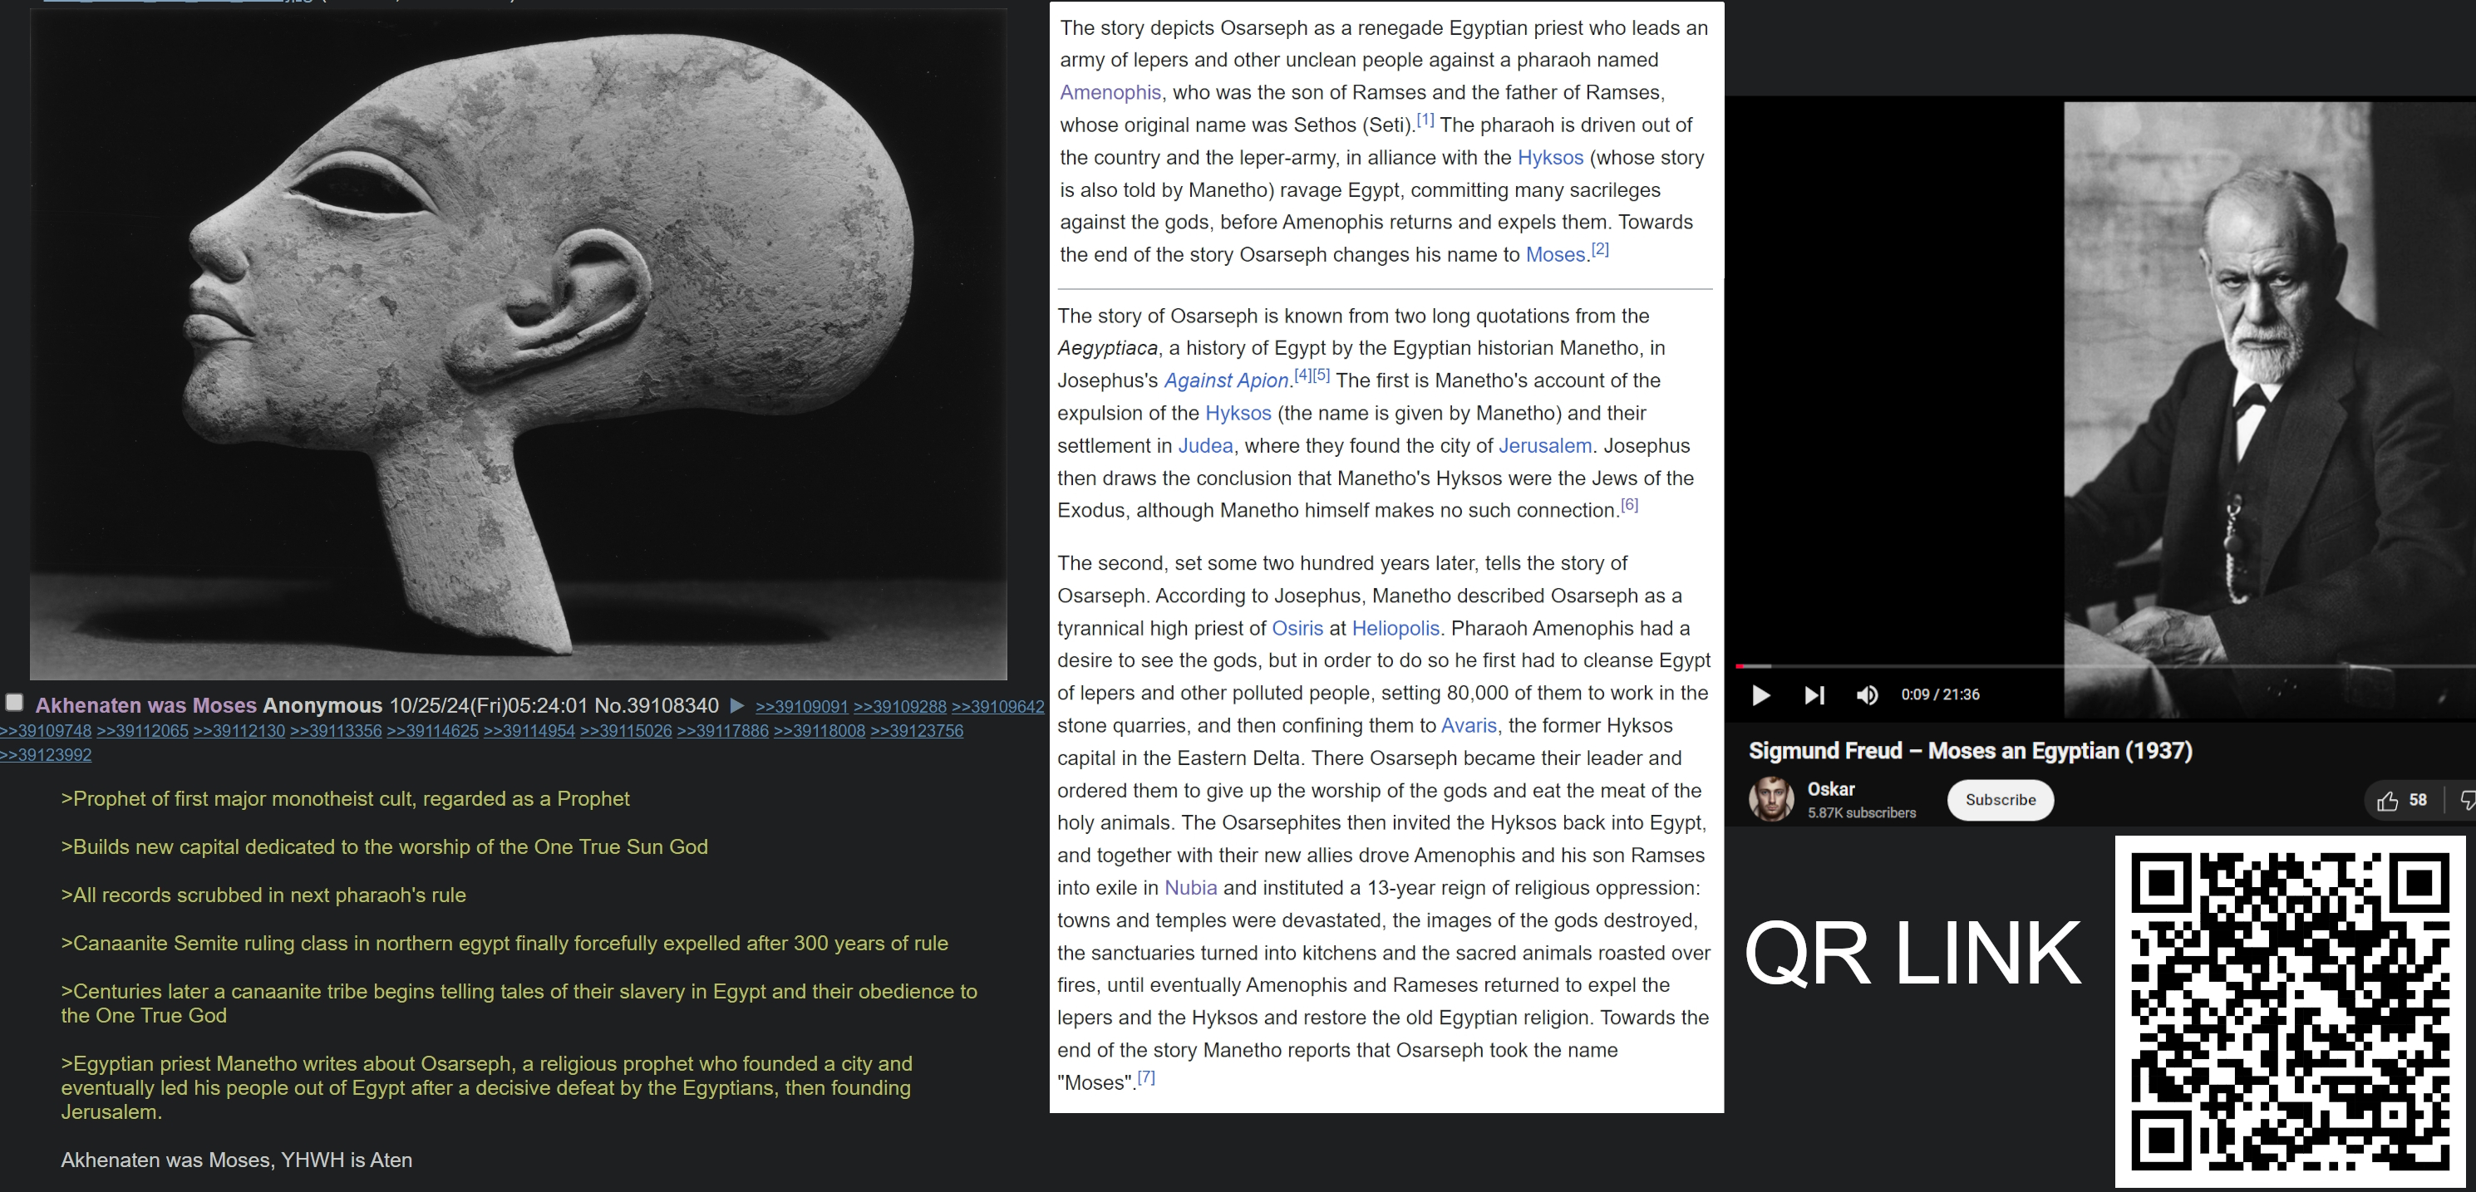Open reply link >>39118008
The image size is (2476, 1192).
click(x=820, y=731)
